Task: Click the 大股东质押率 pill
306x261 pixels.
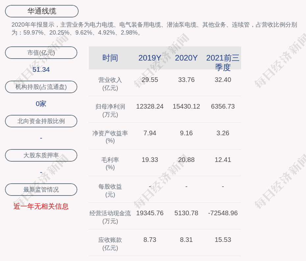Action: 41,155
